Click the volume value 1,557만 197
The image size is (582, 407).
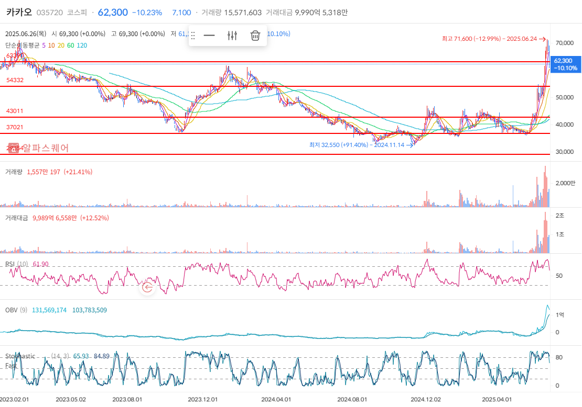pyautogui.click(x=44, y=172)
